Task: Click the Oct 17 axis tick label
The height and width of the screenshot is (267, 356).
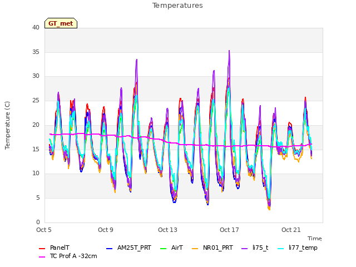Action: (229, 230)
